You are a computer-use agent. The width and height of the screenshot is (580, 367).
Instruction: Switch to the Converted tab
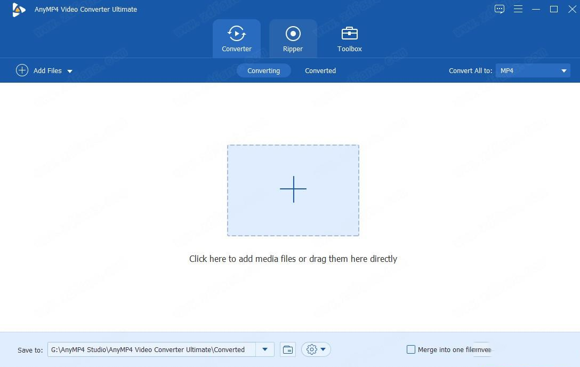320,70
